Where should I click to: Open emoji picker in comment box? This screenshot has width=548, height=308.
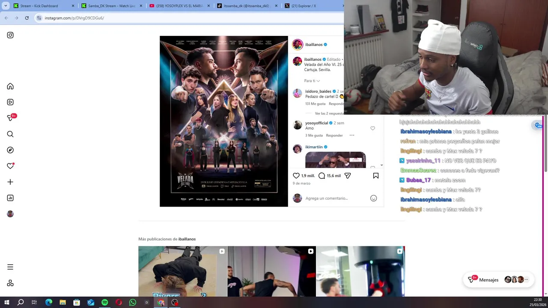point(373,198)
